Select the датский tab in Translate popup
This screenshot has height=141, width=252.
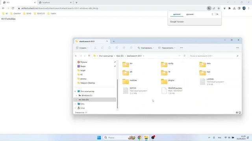pos(177,14)
